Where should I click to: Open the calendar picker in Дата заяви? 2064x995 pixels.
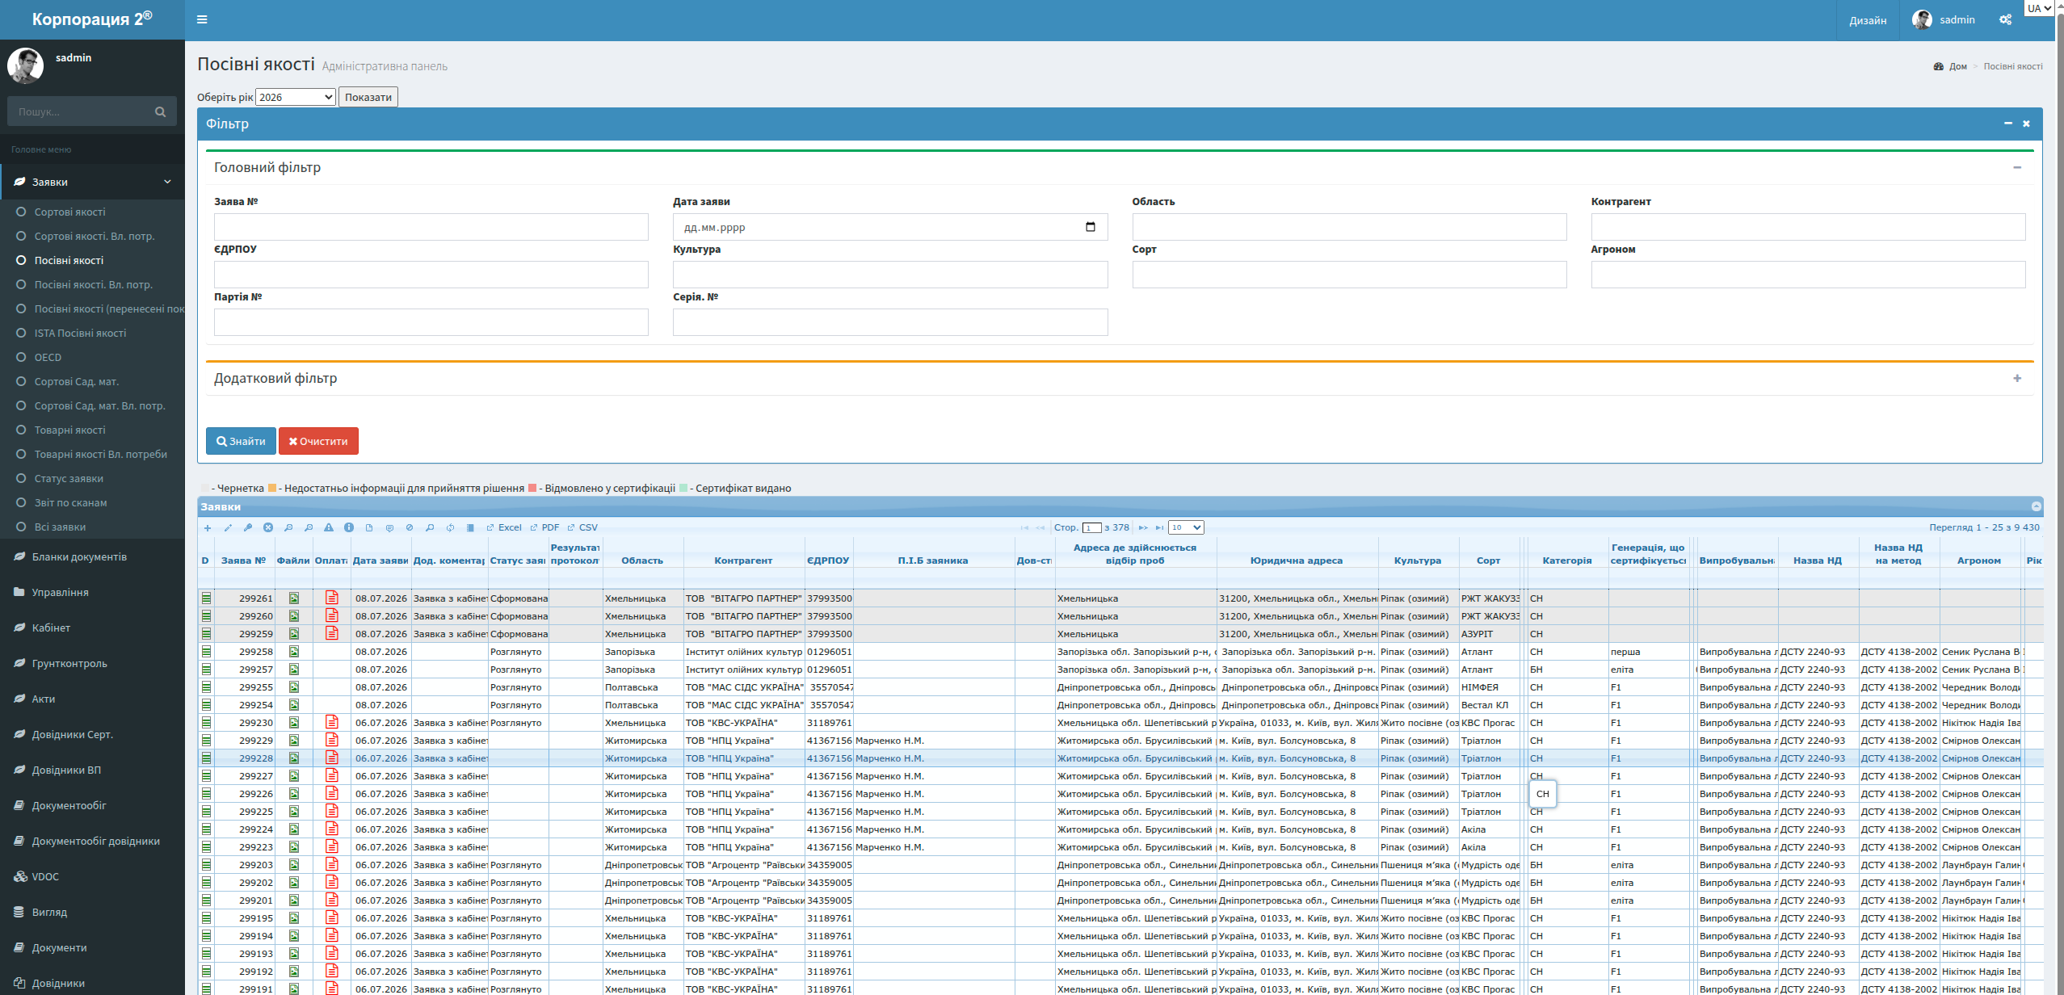(x=1091, y=227)
